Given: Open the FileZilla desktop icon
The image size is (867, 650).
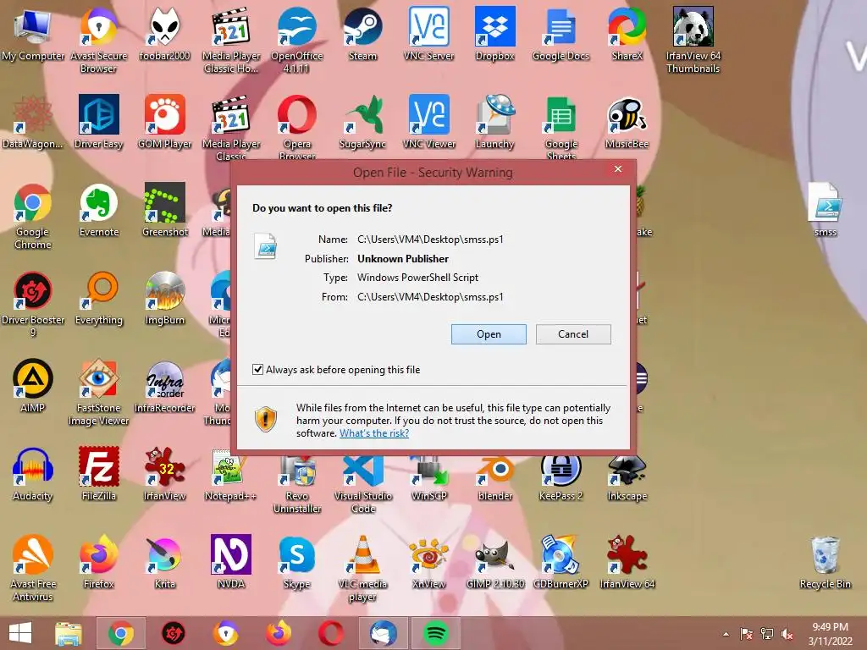Looking at the screenshot, I should [98, 474].
